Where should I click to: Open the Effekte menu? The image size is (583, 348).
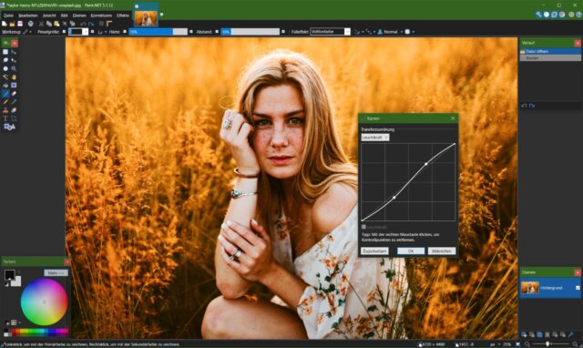pos(123,15)
